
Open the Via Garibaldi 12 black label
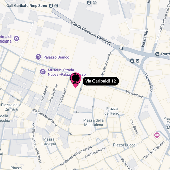point(101,81)
